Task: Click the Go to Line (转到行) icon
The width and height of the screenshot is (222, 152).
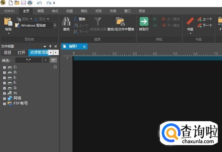Action: (x=144, y=22)
